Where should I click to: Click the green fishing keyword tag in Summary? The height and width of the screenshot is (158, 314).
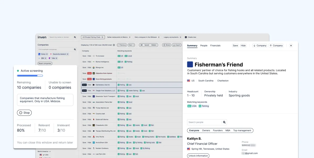[x=204, y=106]
